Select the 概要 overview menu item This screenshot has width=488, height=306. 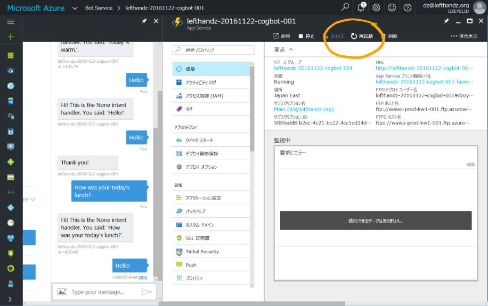point(211,69)
